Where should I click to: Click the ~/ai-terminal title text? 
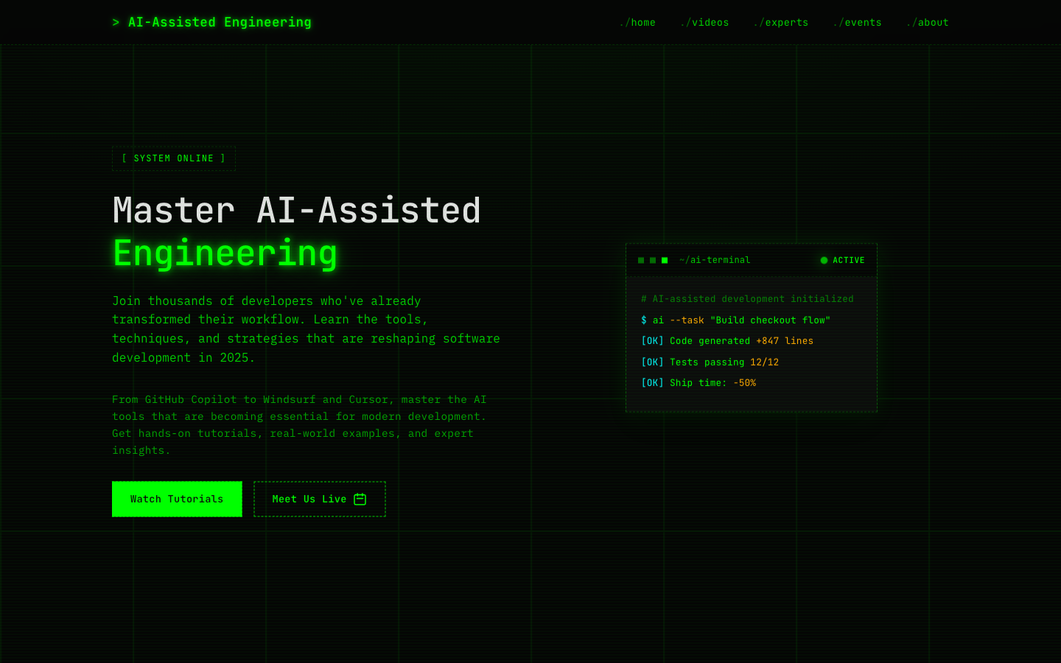click(x=715, y=260)
